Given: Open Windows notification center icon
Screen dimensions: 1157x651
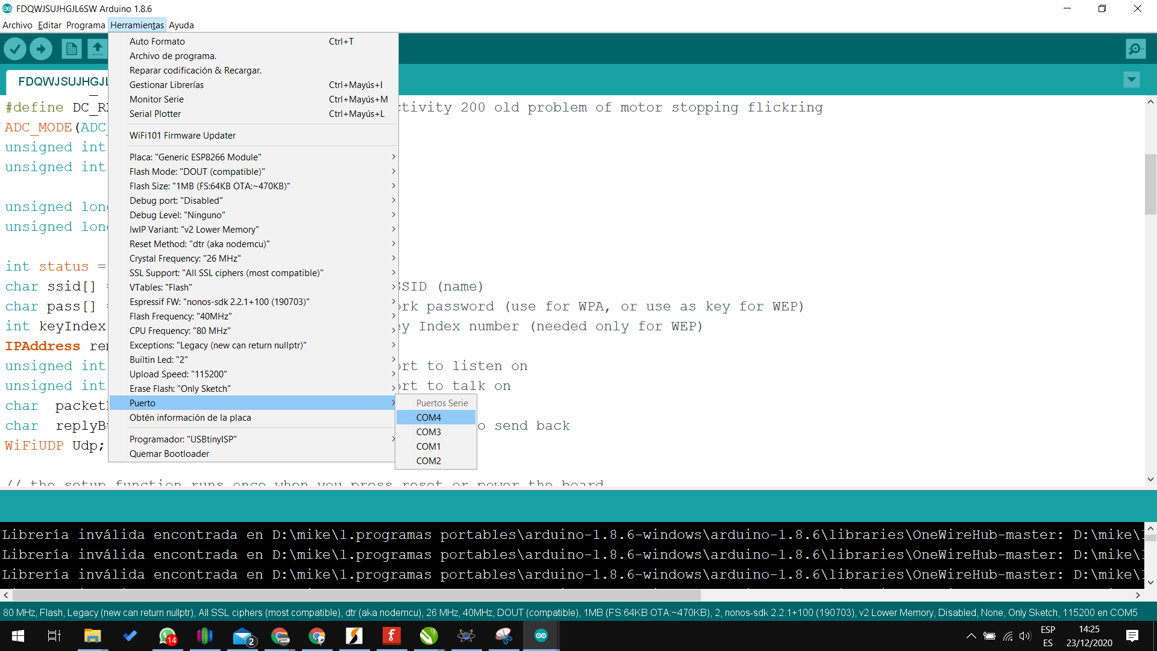Looking at the screenshot, I should [x=1132, y=635].
